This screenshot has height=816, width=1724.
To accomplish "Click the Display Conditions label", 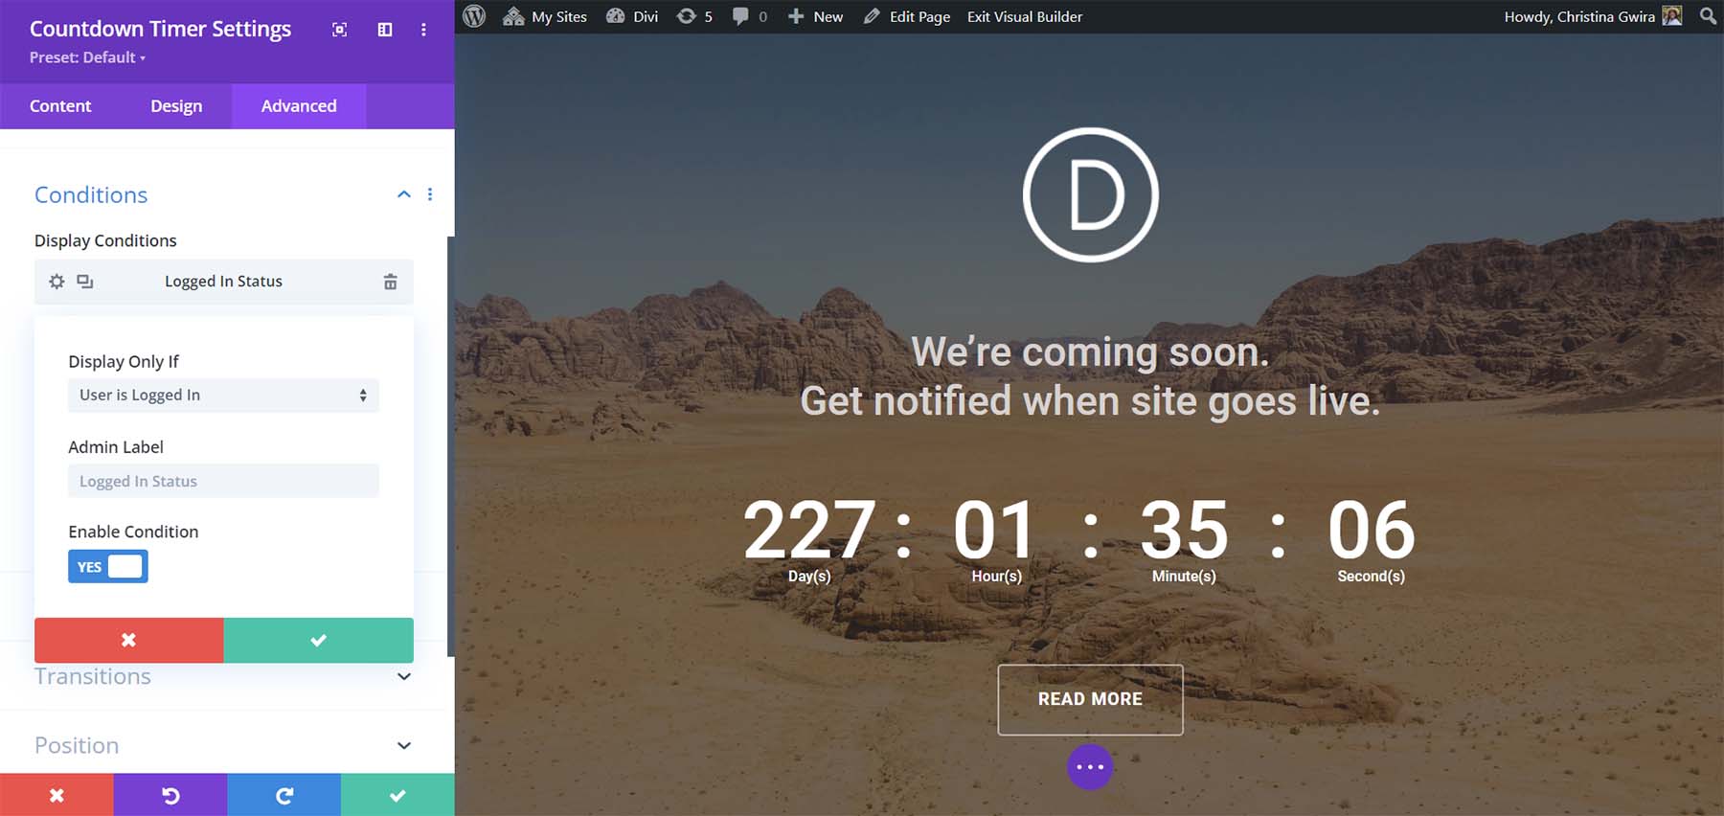I will point(105,240).
